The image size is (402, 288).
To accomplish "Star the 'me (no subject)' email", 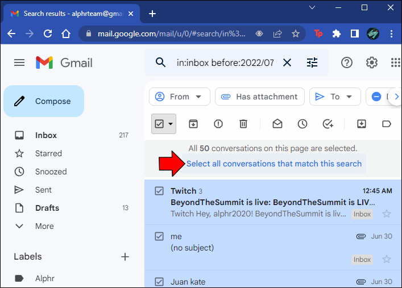I will pos(386,259).
